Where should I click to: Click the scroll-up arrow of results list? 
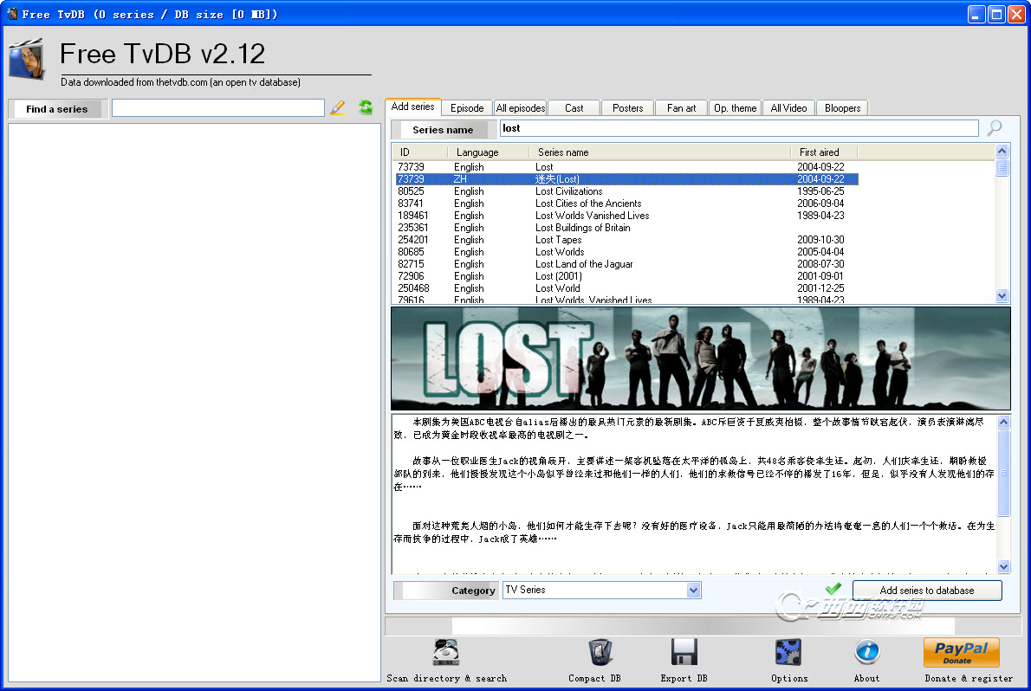pos(1002,152)
